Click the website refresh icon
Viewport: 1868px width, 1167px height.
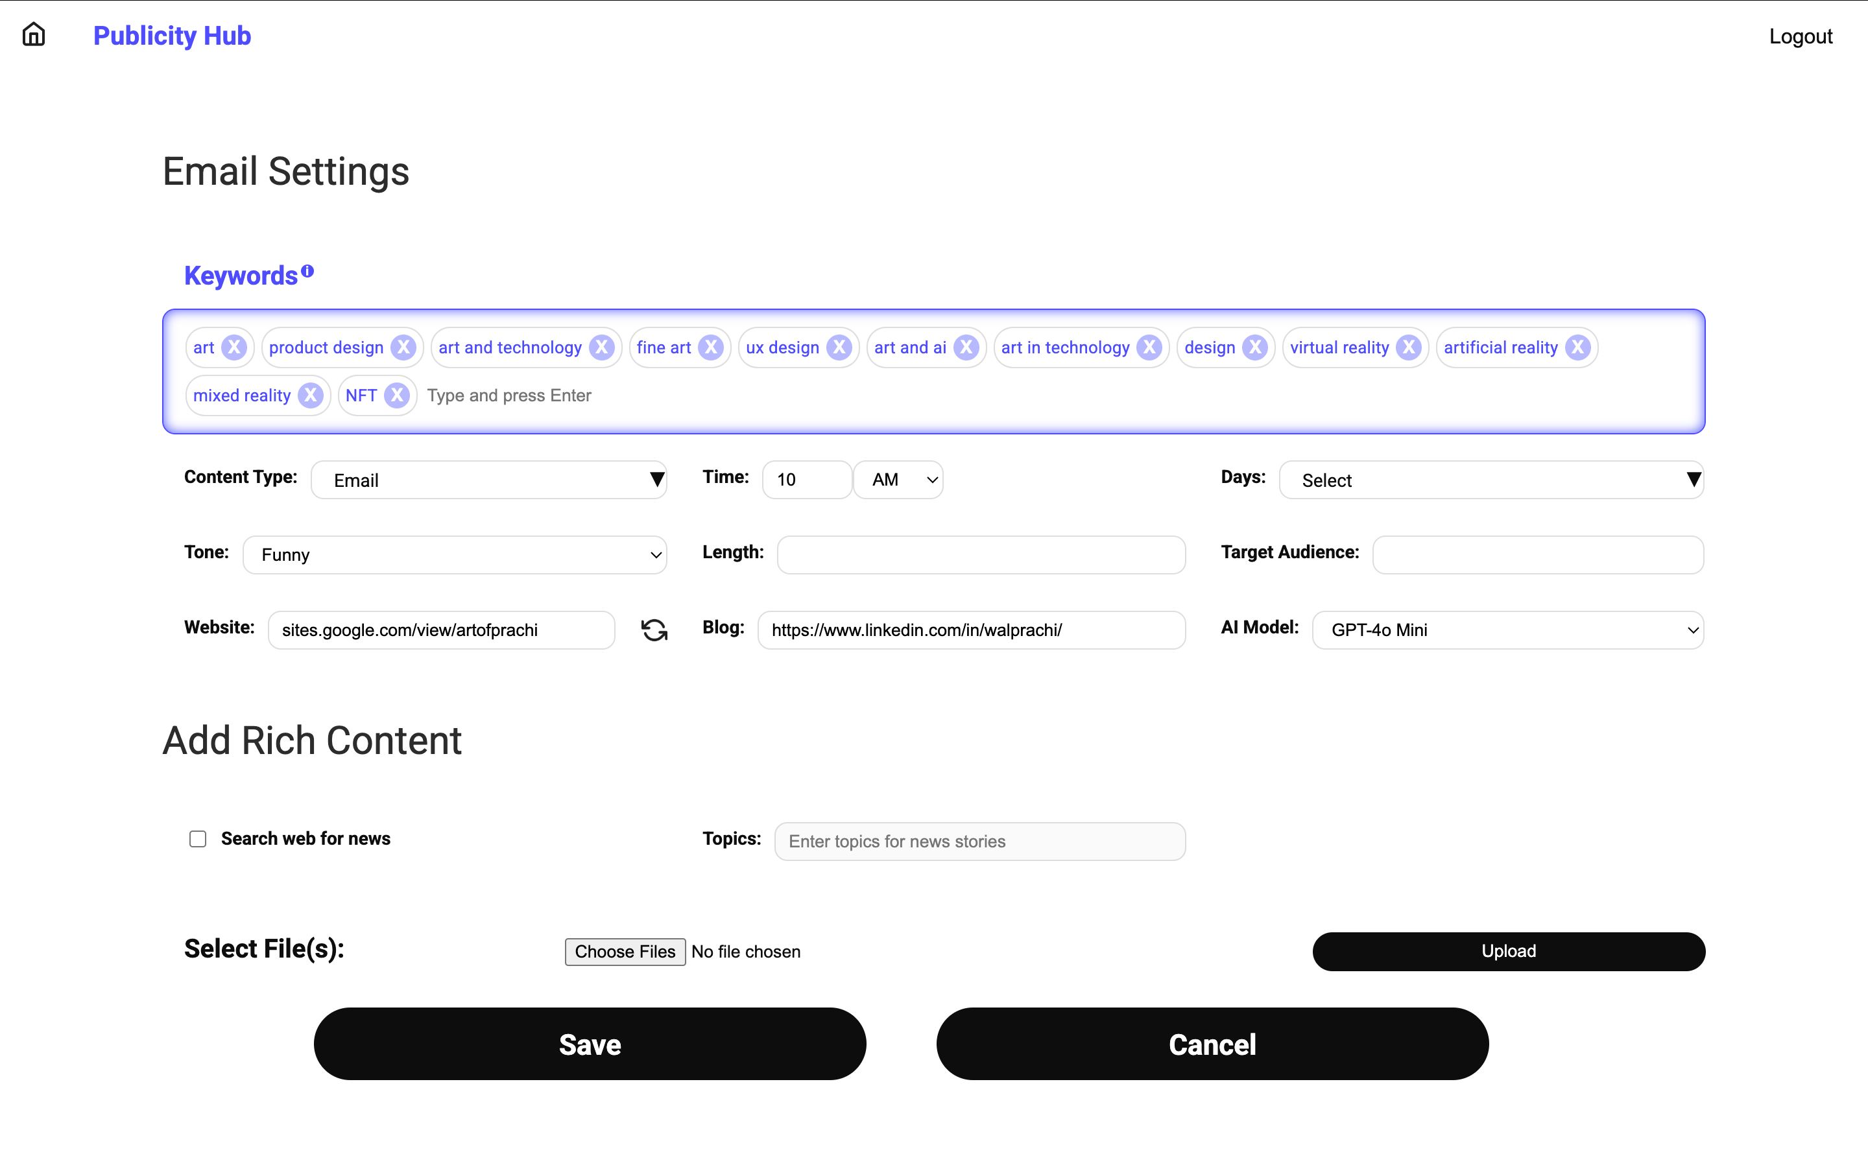coord(654,631)
